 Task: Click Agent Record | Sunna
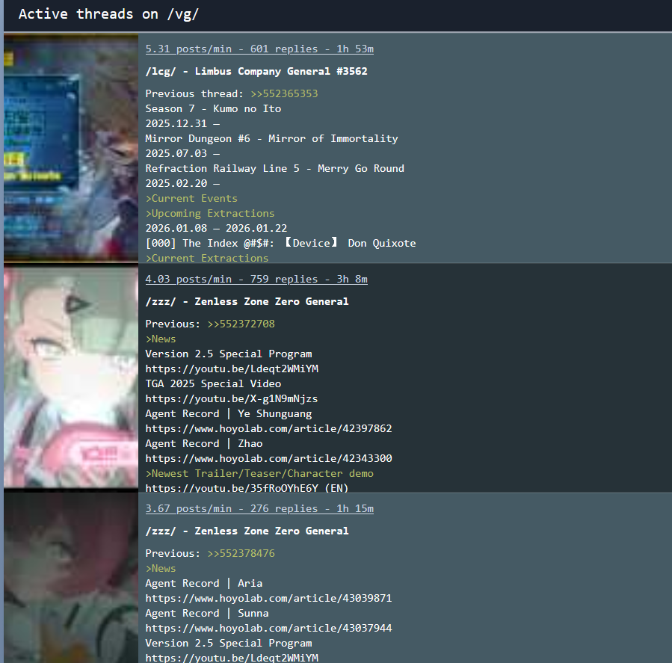[207, 613]
